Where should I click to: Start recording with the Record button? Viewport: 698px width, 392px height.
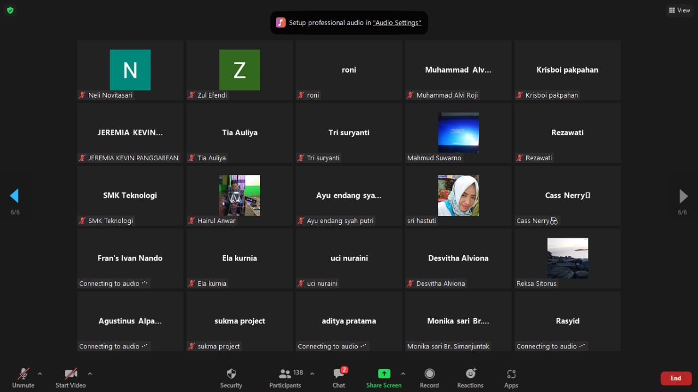pyautogui.click(x=429, y=378)
